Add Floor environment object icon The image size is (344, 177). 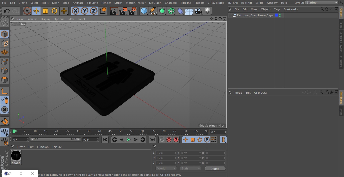(x=189, y=11)
